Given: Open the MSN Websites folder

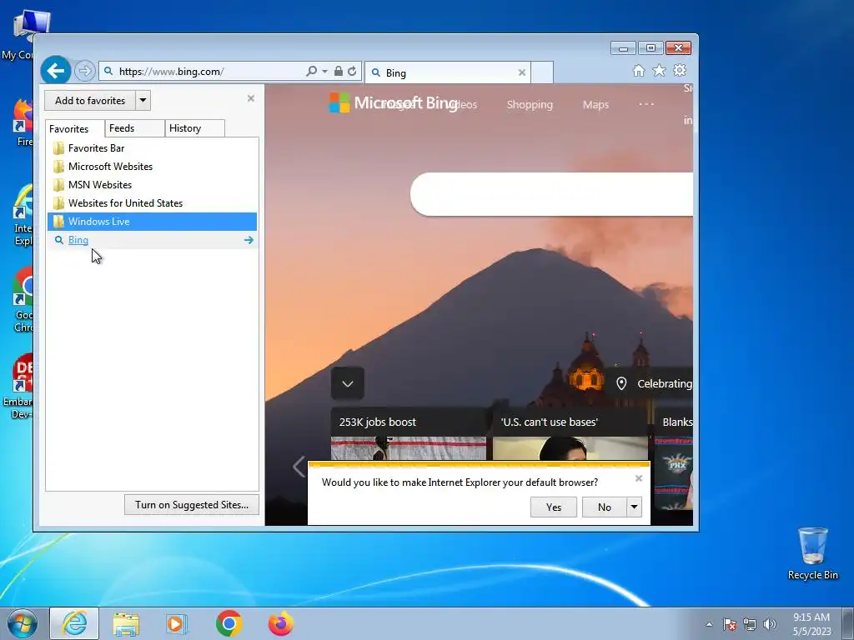Looking at the screenshot, I should pyautogui.click(x=152, y=185).
